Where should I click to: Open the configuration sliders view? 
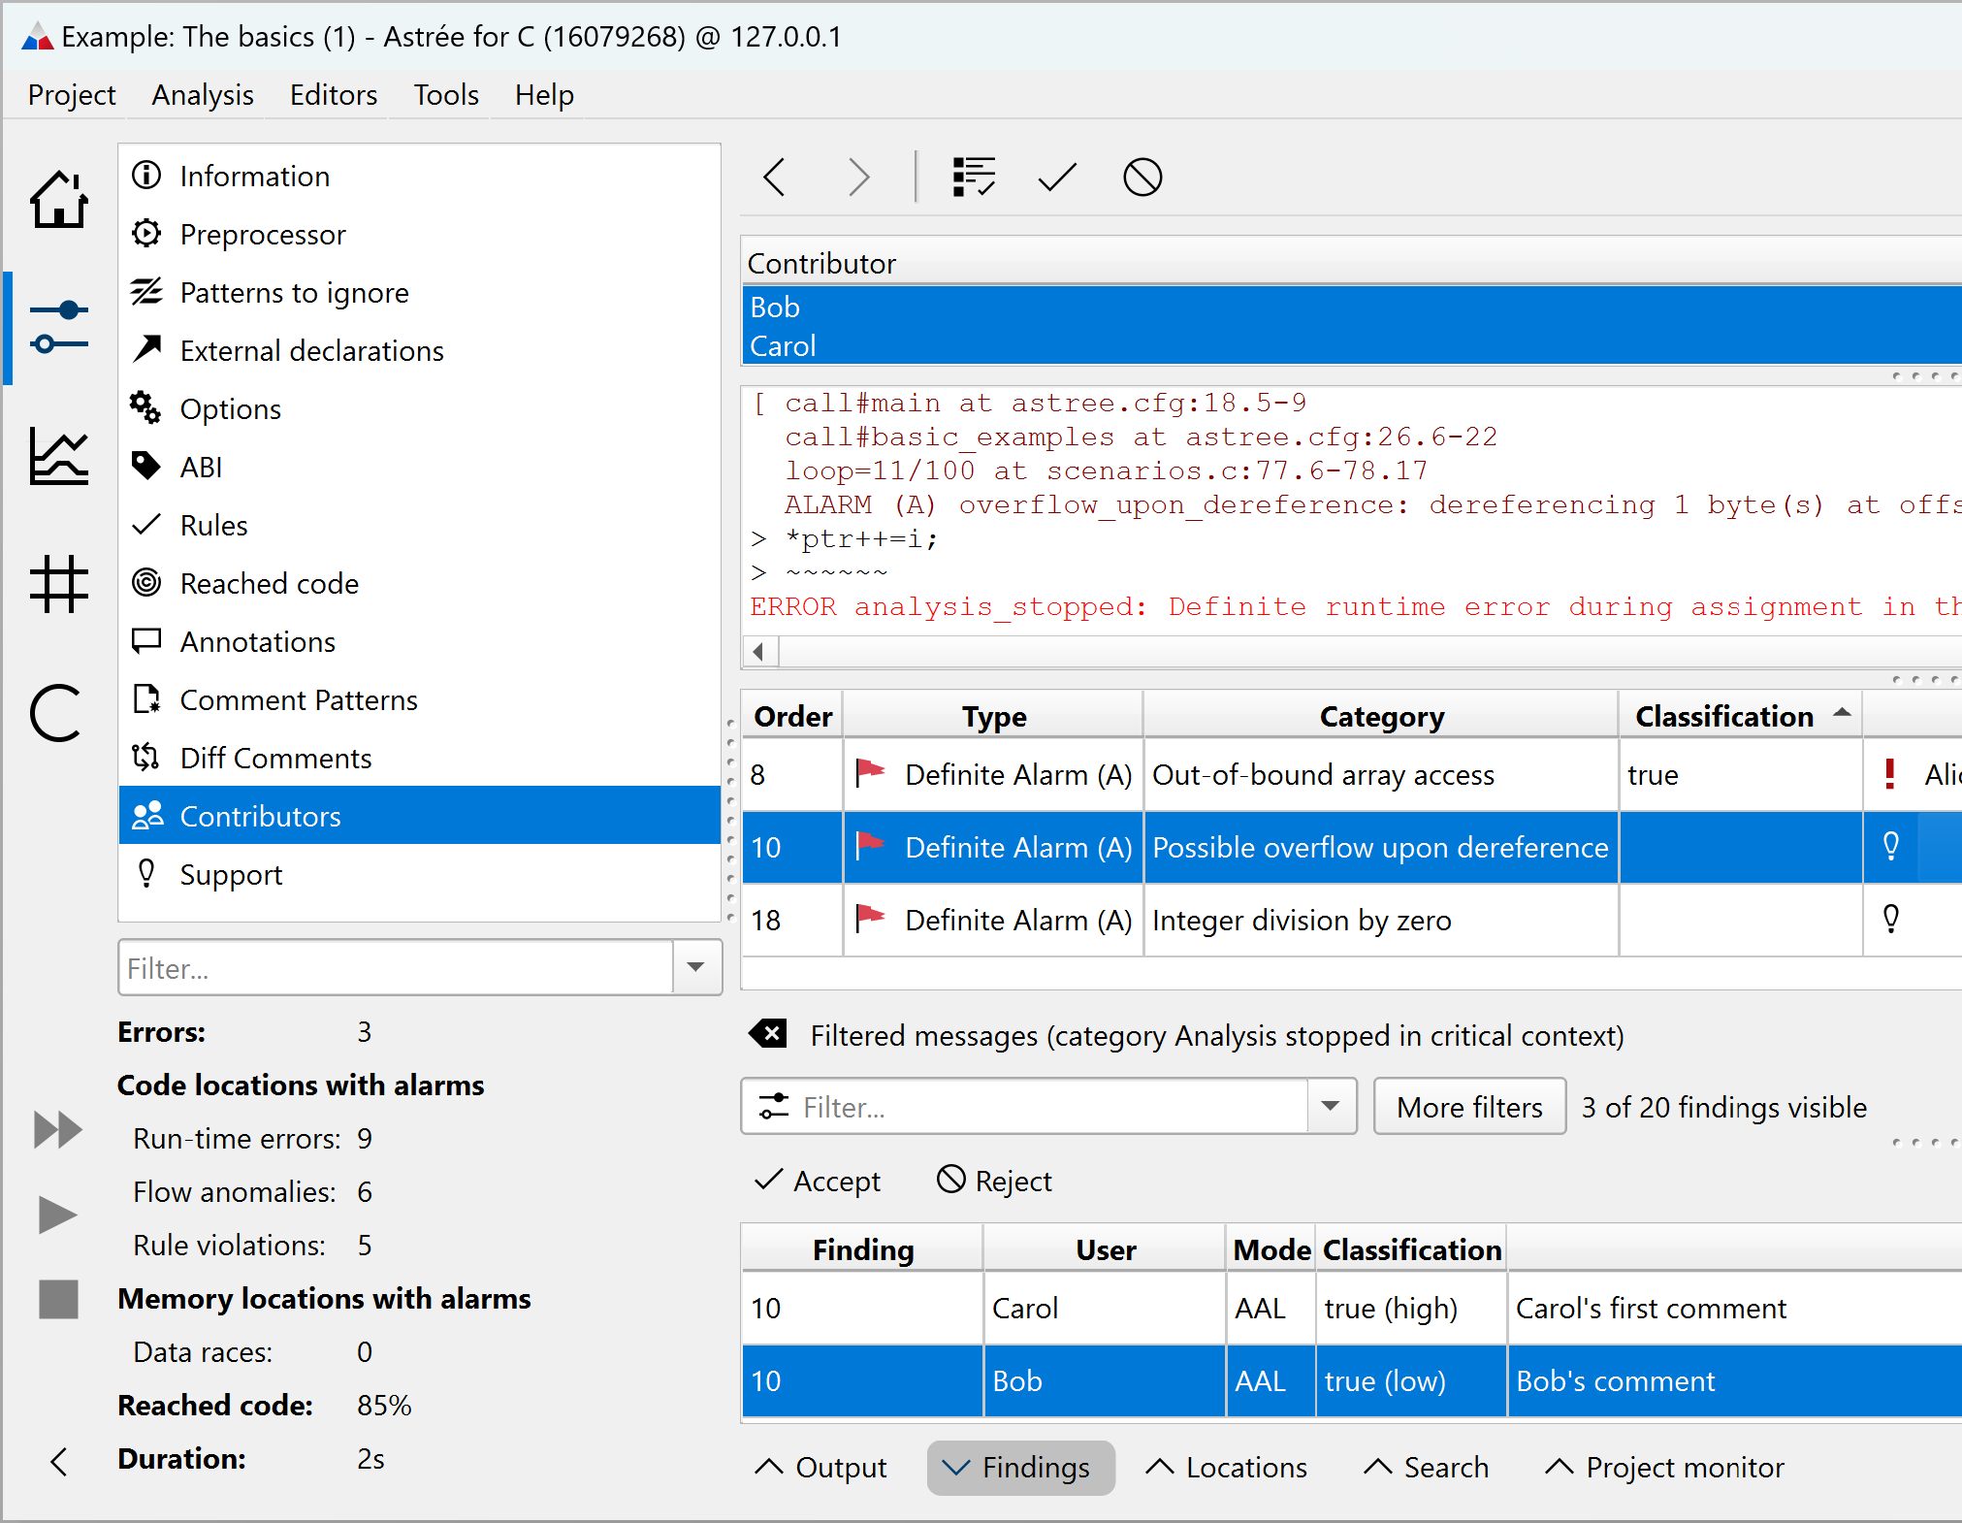59,328
